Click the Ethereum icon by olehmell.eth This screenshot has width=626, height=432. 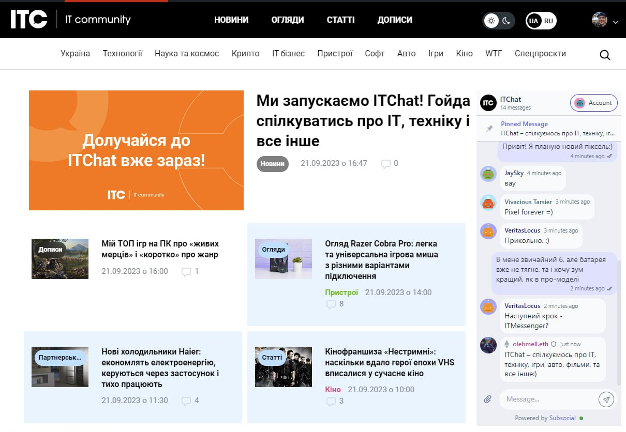point(507,344)
